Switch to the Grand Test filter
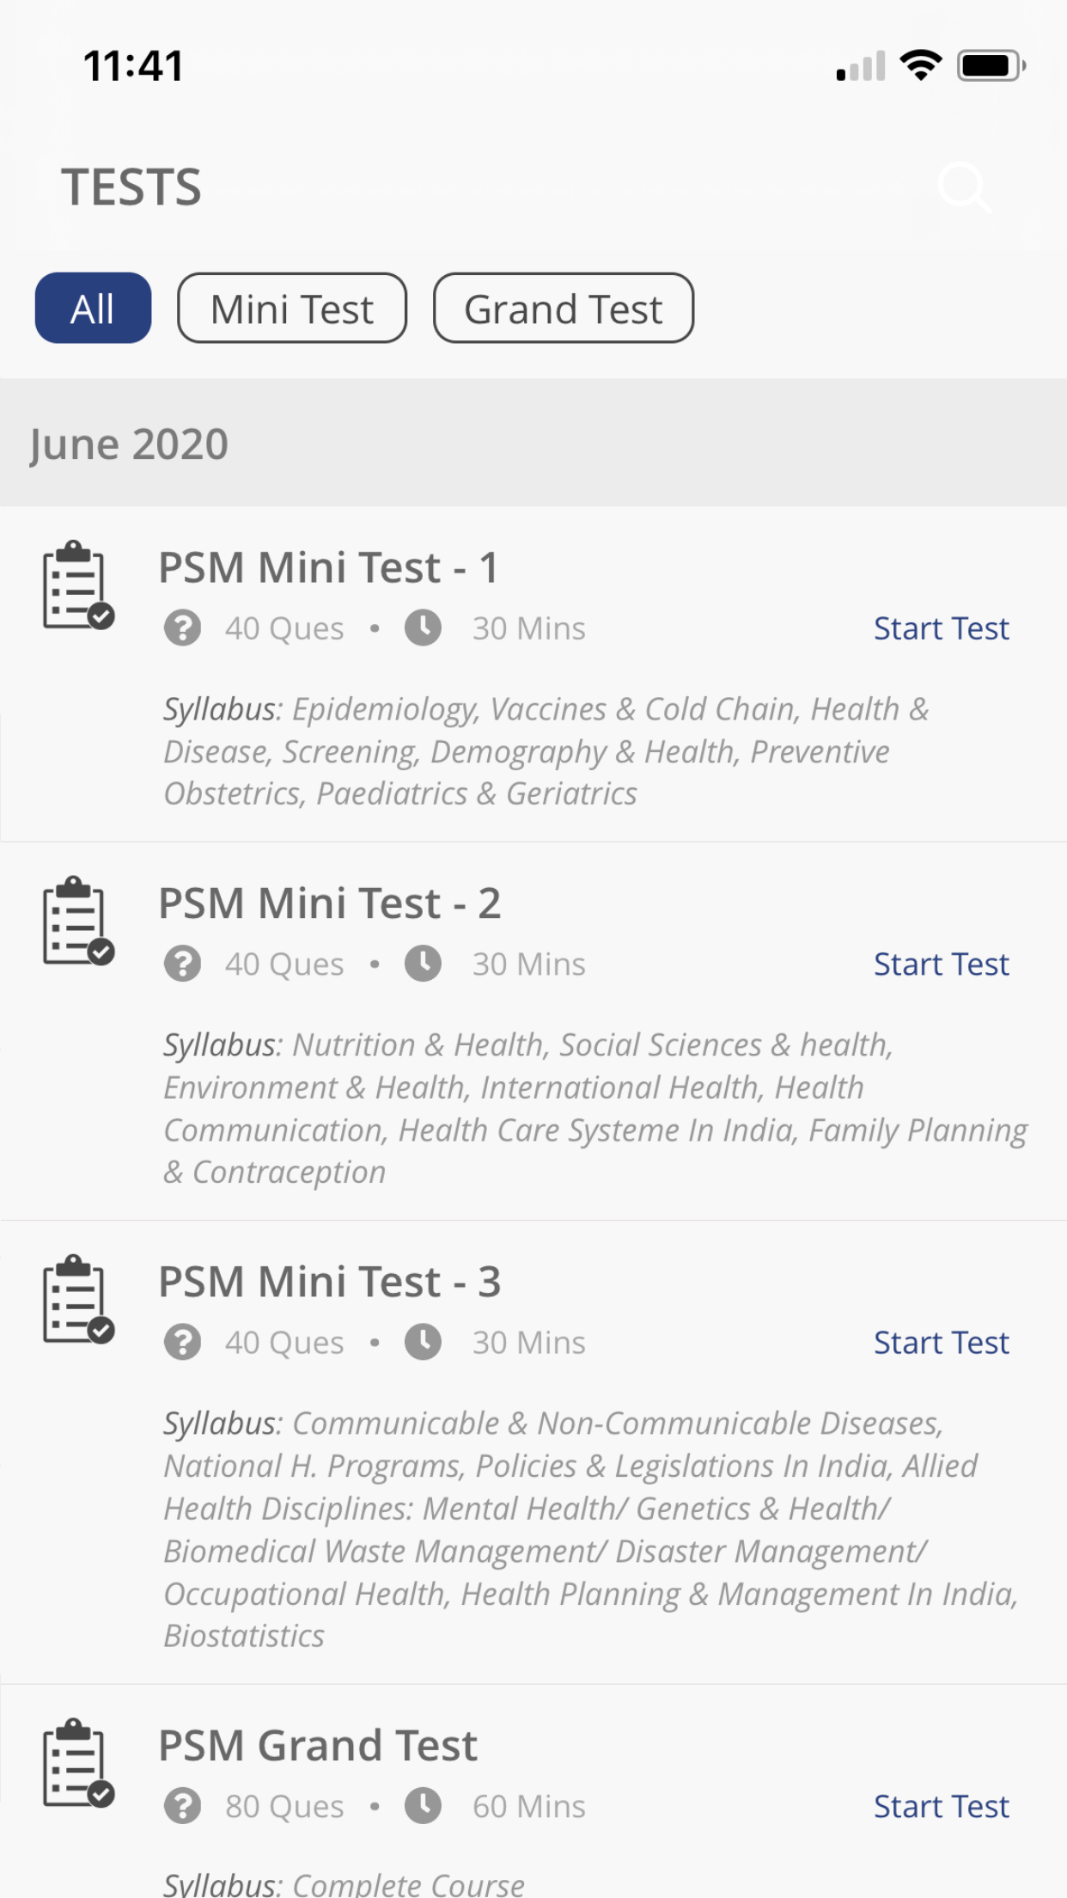Viewport: 1067px width, 1898px height. tap(564, 308)
